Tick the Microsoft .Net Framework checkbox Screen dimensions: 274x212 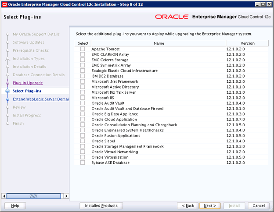83,81
